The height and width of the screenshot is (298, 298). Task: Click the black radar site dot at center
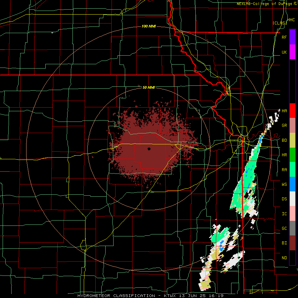tap(149, 149)
